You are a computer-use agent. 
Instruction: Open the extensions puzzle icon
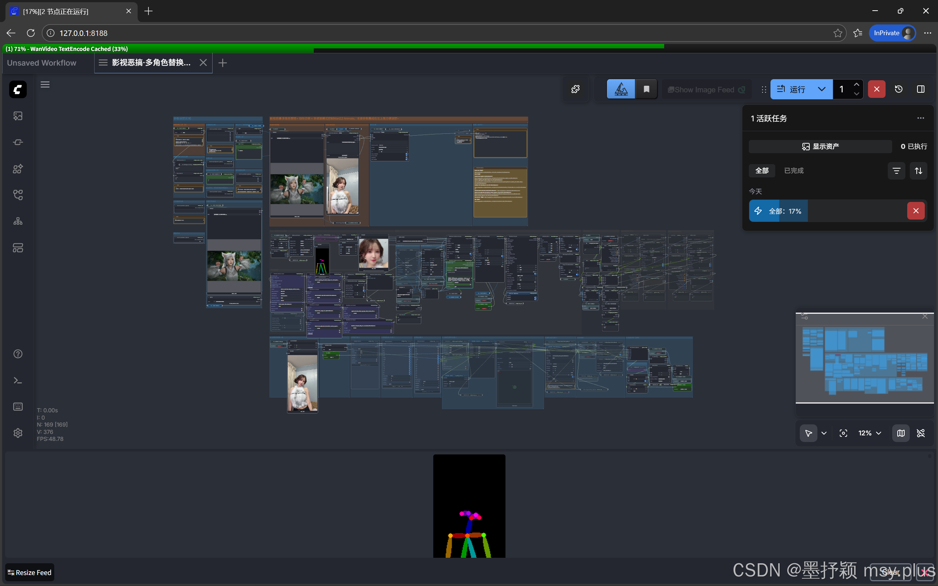tap(575, 89)
